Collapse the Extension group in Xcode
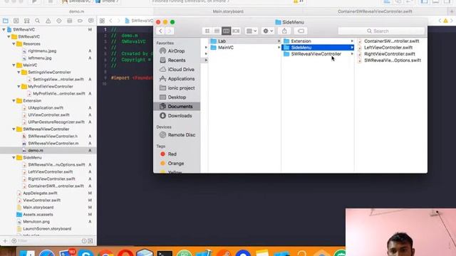Viewport: 456px width, 256px height. click(14, 101)
